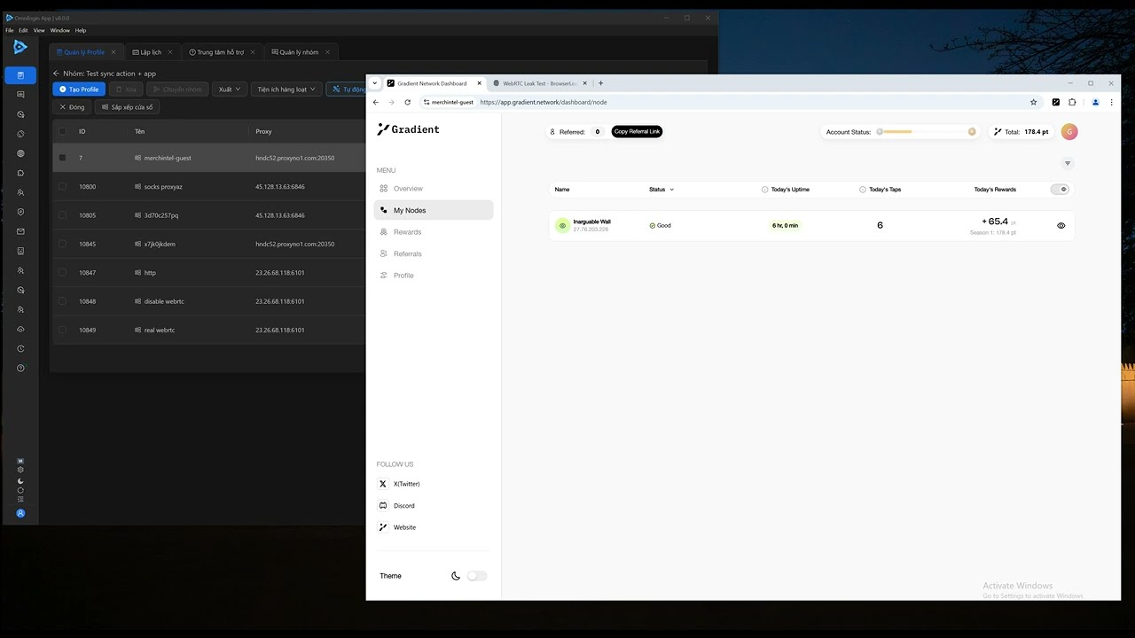Viewport: 1135px width, 638px height.
Task: Close the 'Quản lý Profile' tab in Omnilogin
Action: (x=113, y=52)
